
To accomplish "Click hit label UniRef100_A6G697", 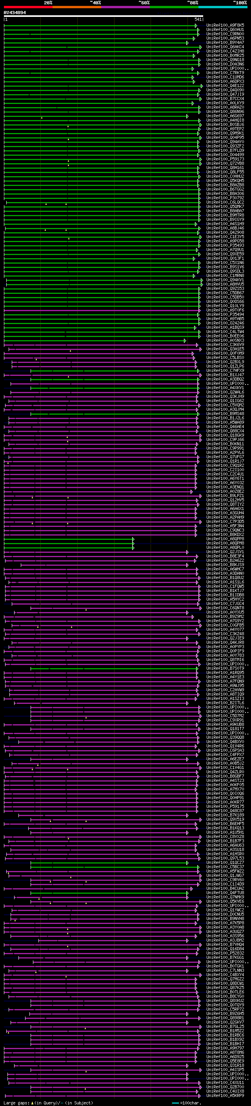I will (x=225, y=116).
